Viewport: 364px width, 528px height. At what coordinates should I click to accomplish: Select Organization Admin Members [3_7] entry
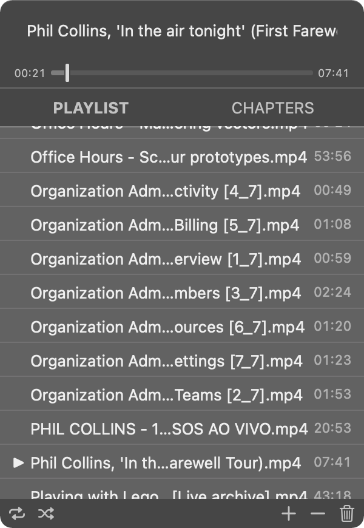[x=166, y=293]
